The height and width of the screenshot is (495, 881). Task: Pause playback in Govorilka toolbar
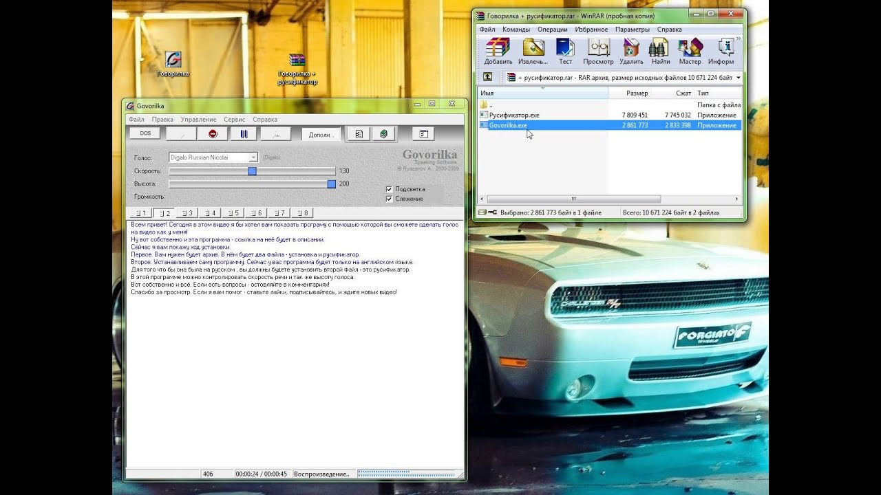coord(244,134)
